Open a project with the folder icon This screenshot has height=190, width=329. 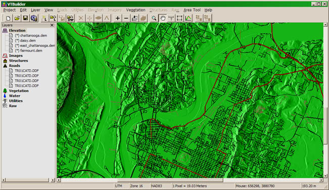[x=17, y=18]
